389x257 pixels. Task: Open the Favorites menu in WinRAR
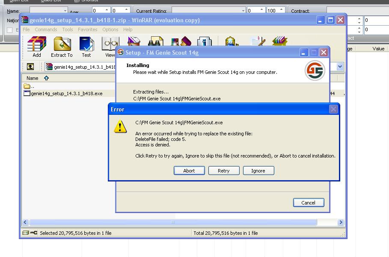point(87,29)
